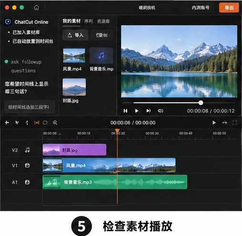Image resolution: width=242 pixels, height=236 pixels.
Task: Click the macOS yellow minimize button
Action: point(14,8)
